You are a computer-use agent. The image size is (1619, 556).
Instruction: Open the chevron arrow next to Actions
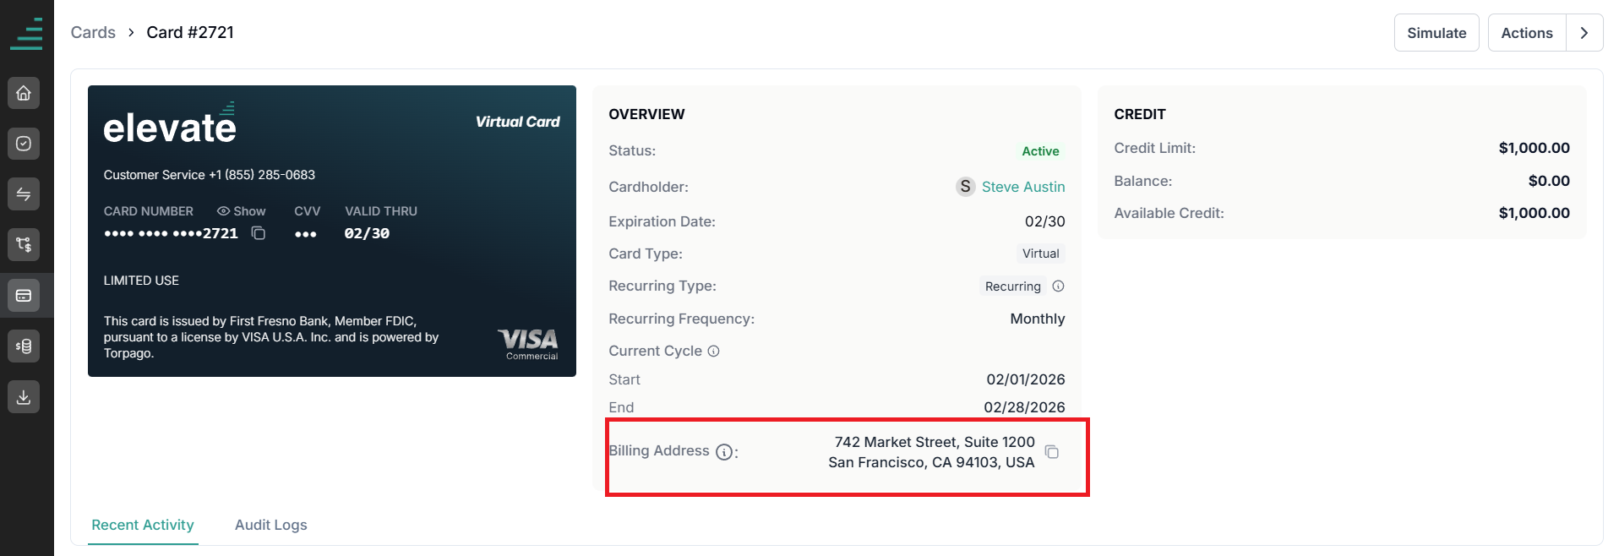1584,33
